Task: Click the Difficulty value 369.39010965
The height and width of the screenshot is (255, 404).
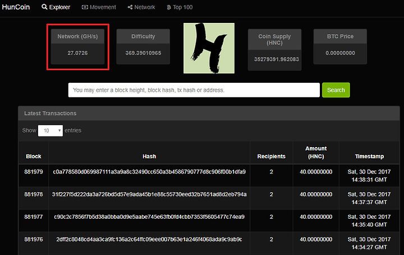Action: tap(143, 53)
